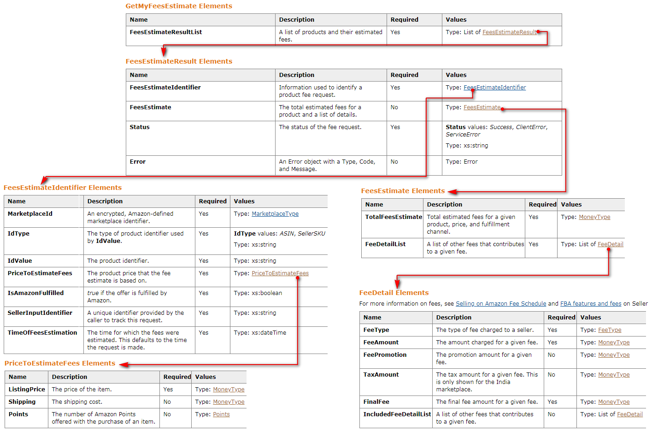Open the FeesEstimateResult type link
This screenshot has width=658, height=431.
[510, 32]
